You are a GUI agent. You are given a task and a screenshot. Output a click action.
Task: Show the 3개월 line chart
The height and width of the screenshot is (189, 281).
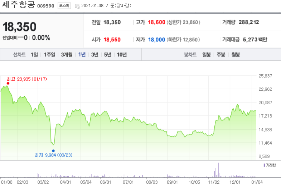tap(67, 55)
